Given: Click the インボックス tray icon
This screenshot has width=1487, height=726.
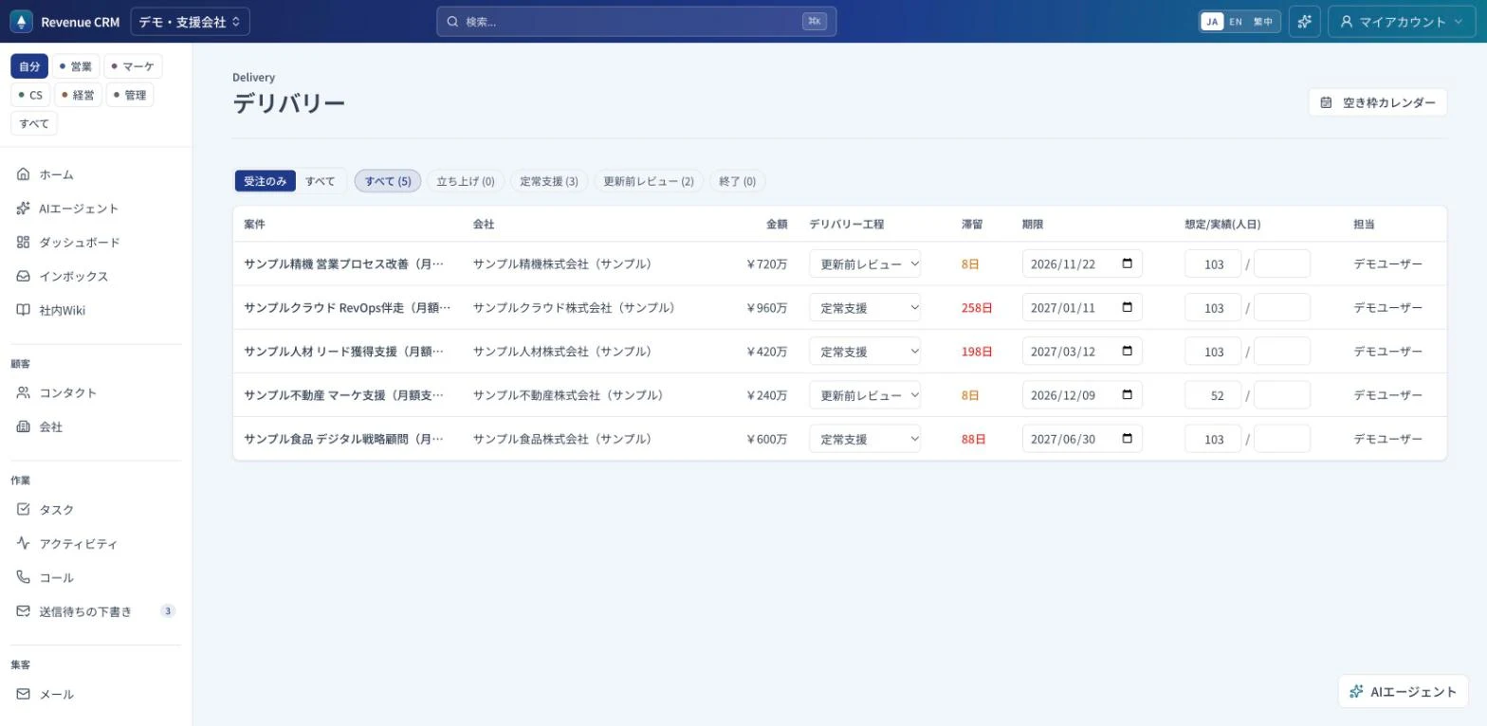Looking at the screenshot, I should point(24,277).
